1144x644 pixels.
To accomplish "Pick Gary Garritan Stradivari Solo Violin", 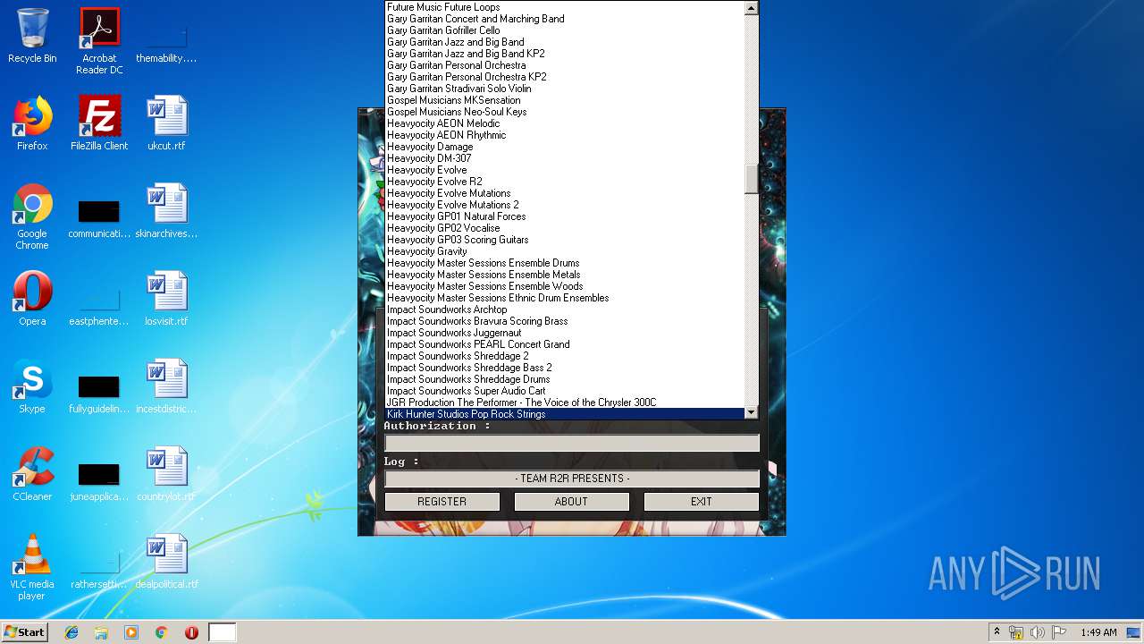I will pyautogui.click(x=565, y=89).
